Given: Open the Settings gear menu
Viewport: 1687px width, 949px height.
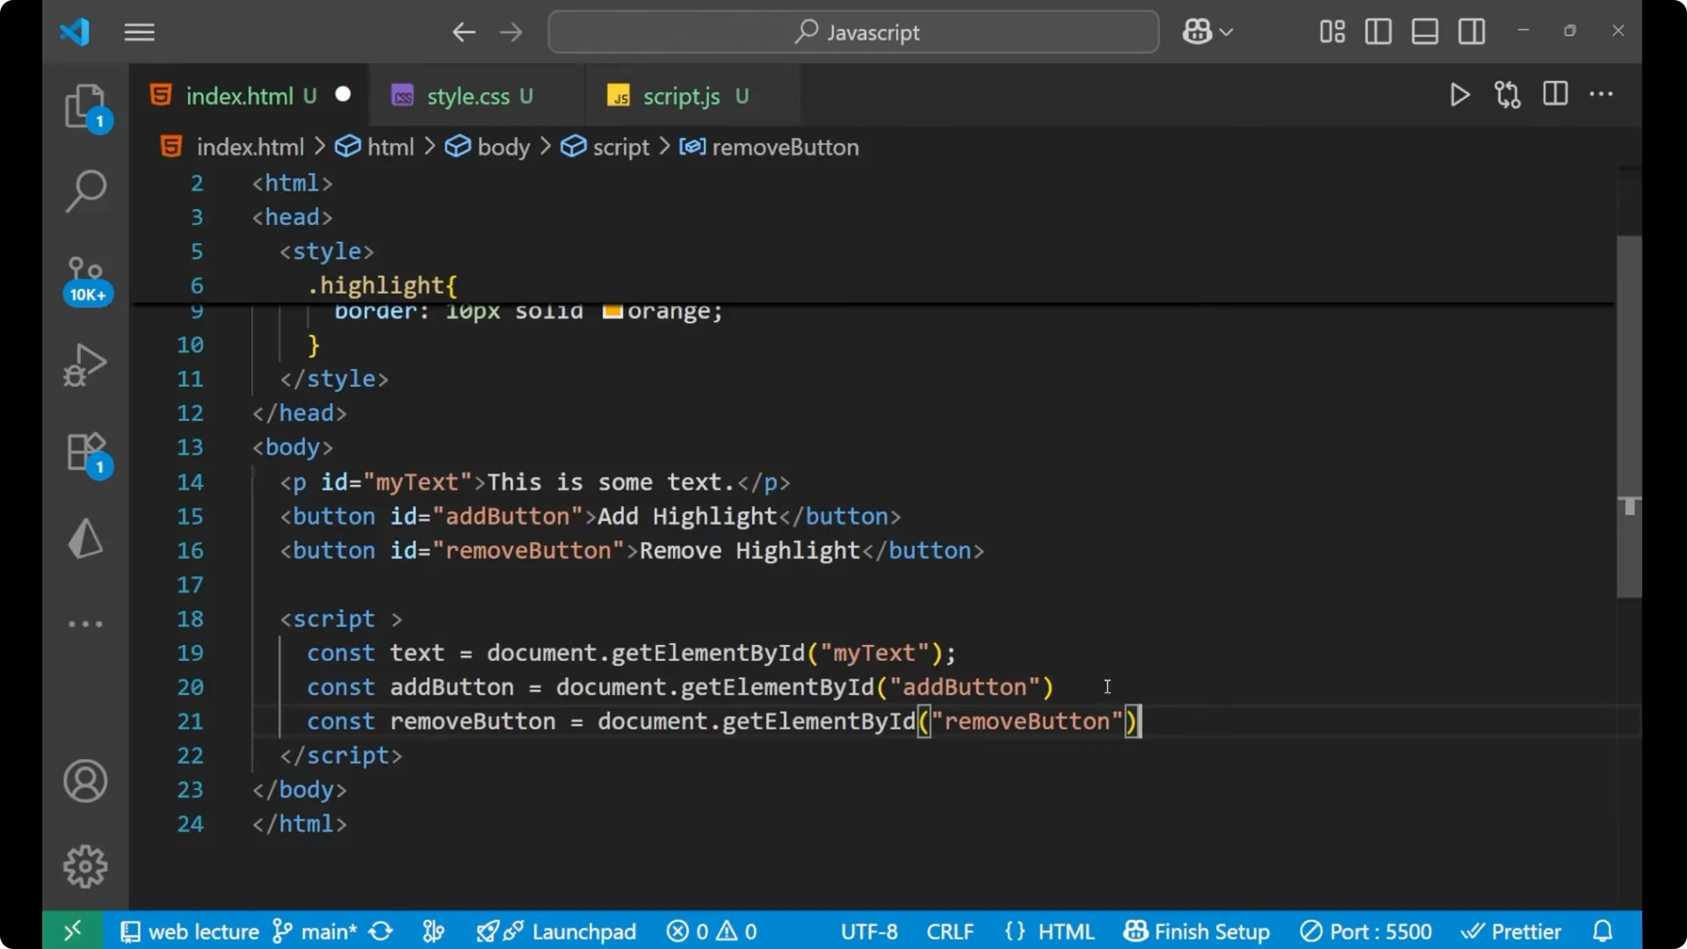Looking at the screenshot, I should tap(85, 866).
